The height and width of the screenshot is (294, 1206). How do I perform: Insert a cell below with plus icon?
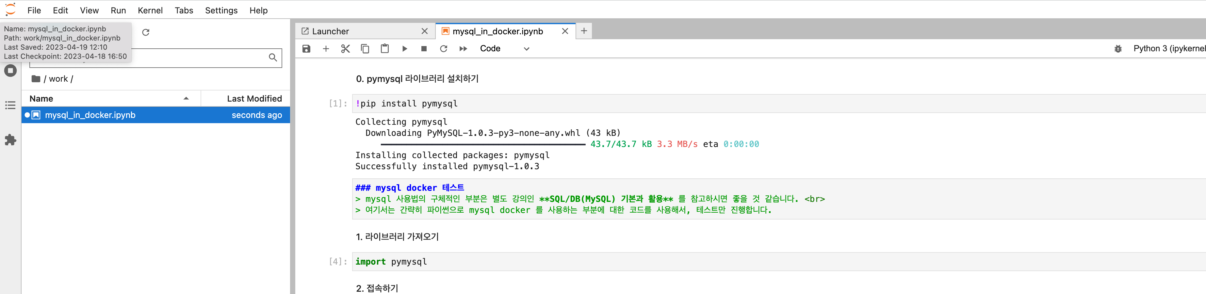point(326,49)
